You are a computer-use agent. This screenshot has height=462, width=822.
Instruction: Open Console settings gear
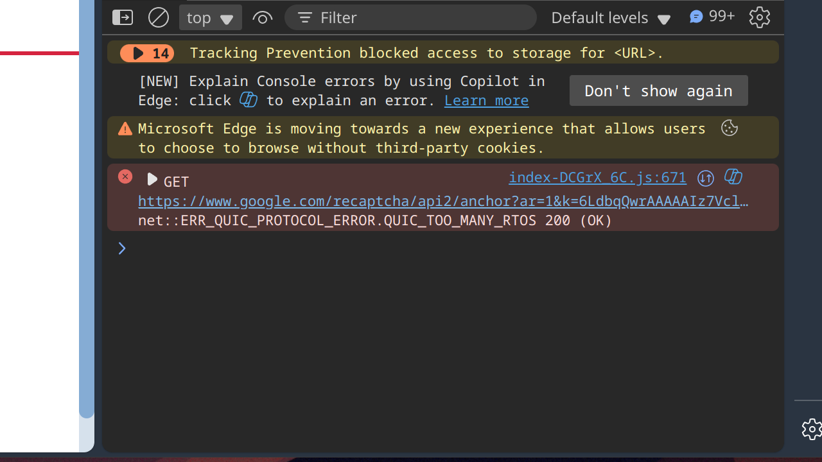click(759, 17)
